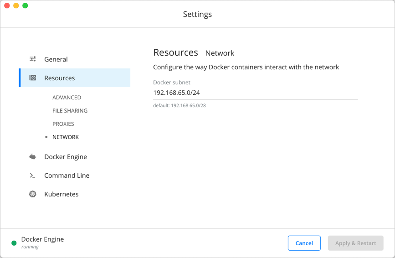This screenshot has height=258, width=395.
Task: Close the Settings window with red button
Action: point(7,5)
